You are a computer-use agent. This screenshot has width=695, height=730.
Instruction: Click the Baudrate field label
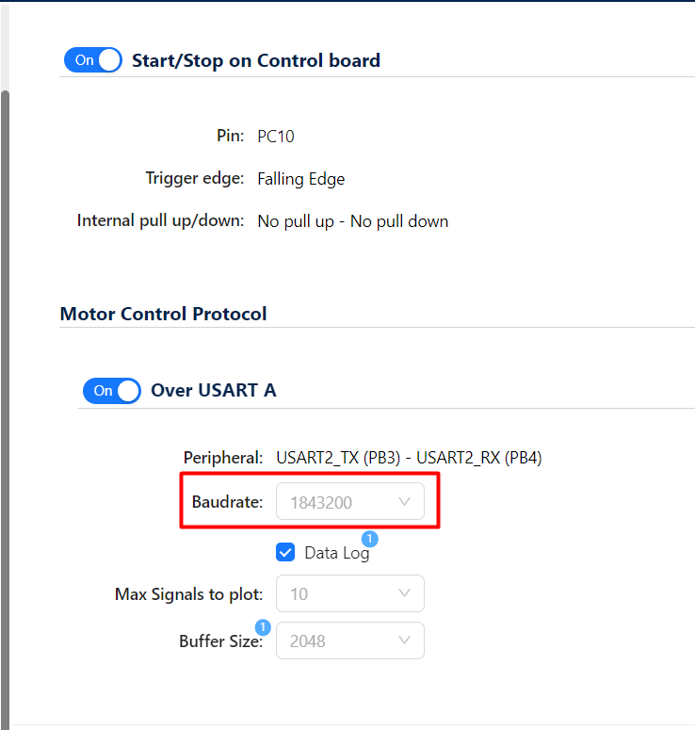[227, 502]
